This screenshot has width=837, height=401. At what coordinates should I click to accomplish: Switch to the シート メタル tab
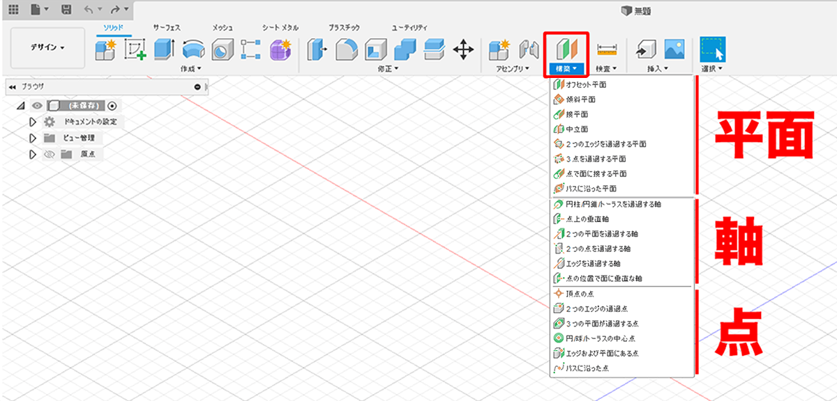pyautogui.click(x=280, y=27)
